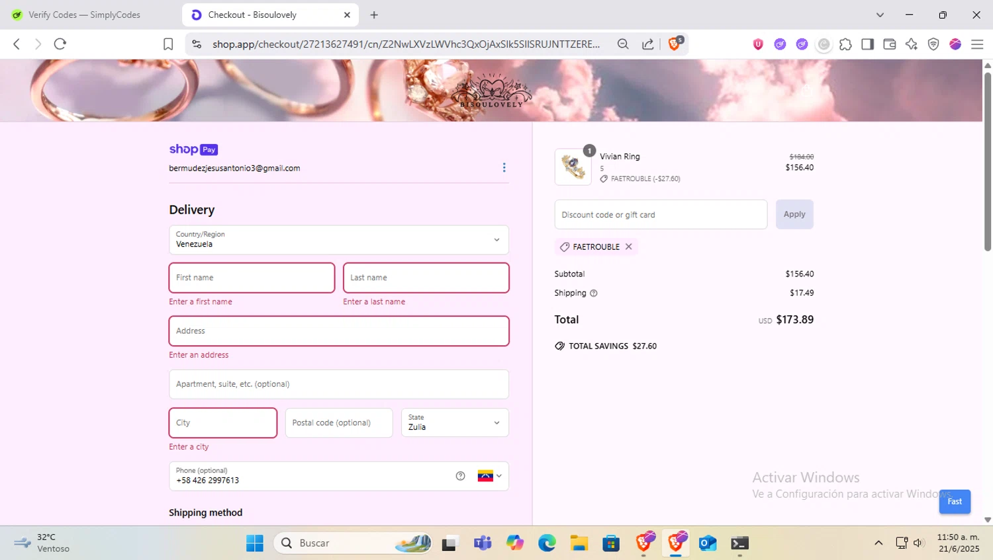Viewport: 993px width, 560px height.
Task: Click the browser forward arrow
Action: pyautogui.click(x=38, y=44)
